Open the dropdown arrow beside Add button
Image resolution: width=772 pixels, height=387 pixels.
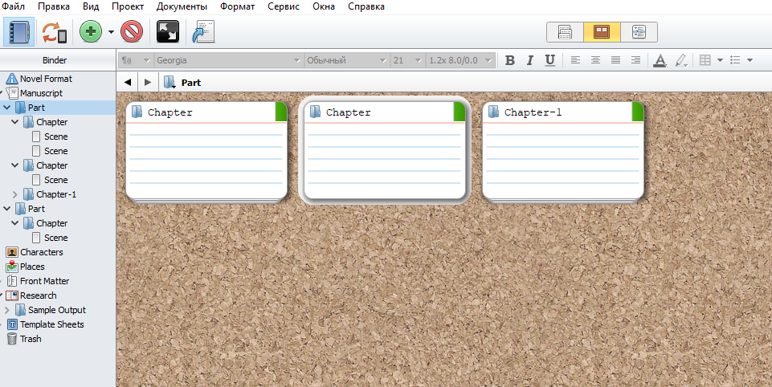(x=111, y=32)
